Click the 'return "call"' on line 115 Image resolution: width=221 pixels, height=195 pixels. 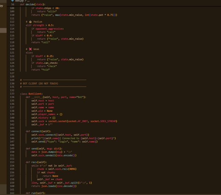[46, 32]
